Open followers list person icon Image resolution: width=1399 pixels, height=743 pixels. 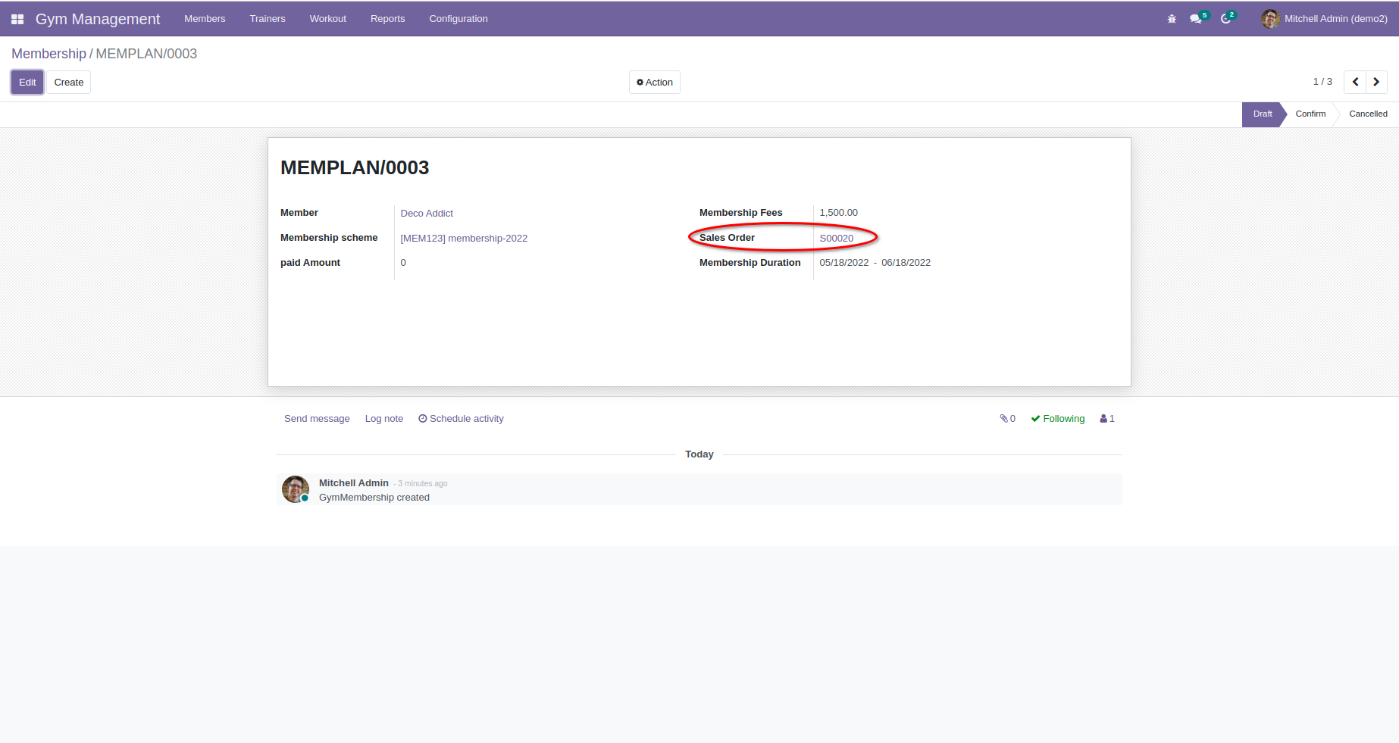(1107, 419)
